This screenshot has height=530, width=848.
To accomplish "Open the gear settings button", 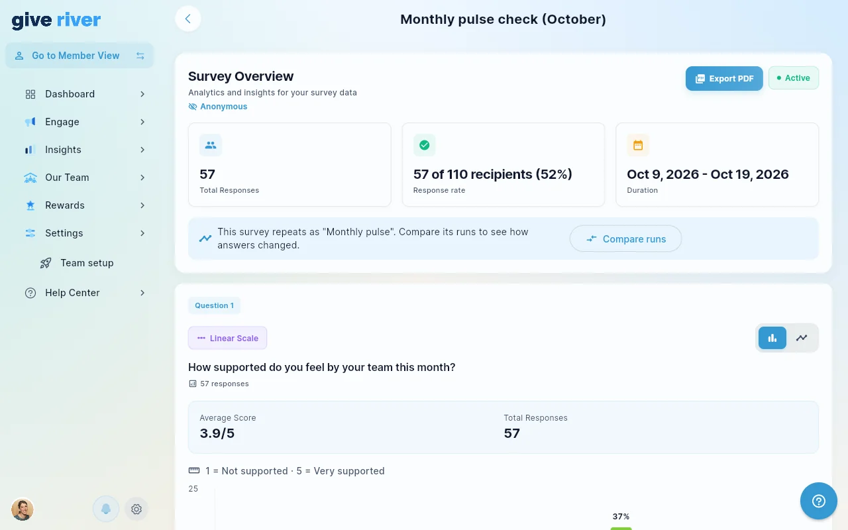I will [136, 509].
